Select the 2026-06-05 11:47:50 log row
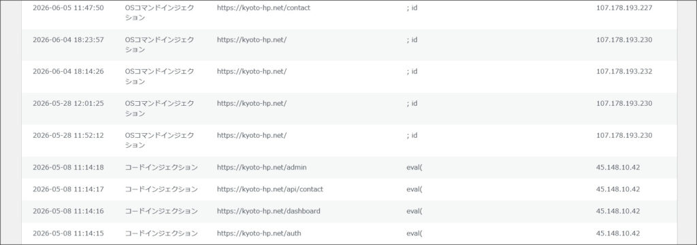 point(349,14)
